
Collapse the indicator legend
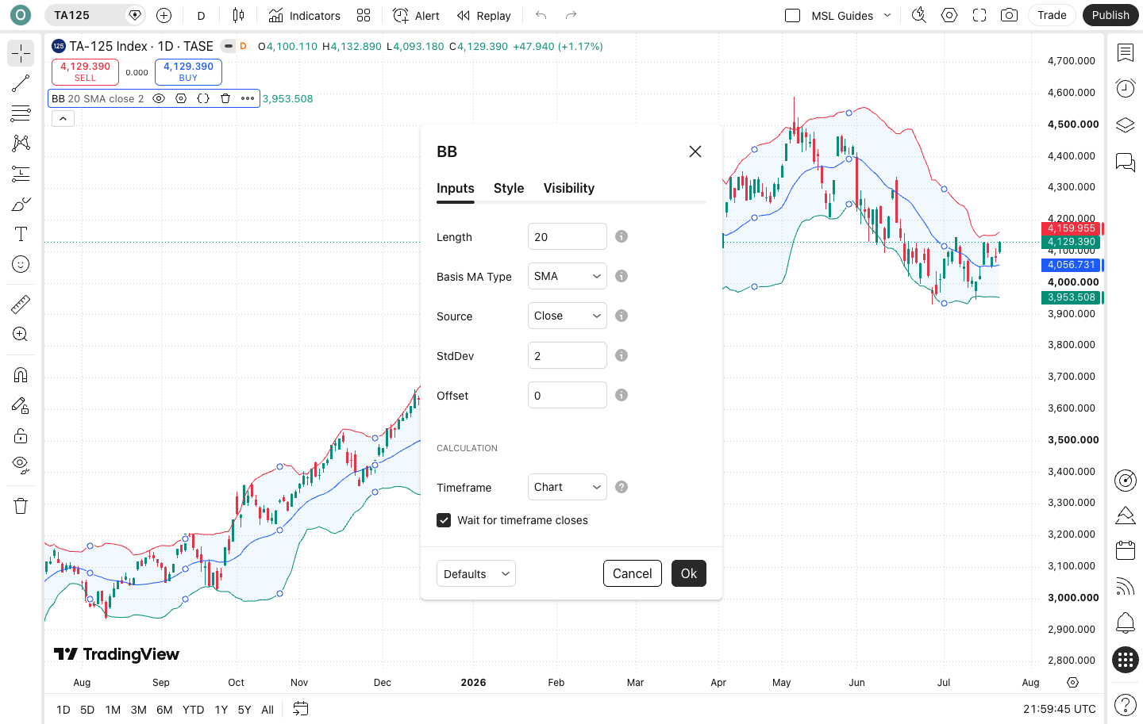(x=63, y=118)
